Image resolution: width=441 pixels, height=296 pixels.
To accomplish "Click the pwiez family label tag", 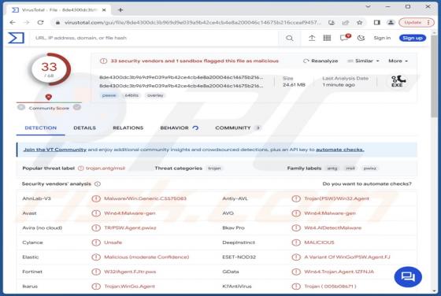I will point(369,168).
